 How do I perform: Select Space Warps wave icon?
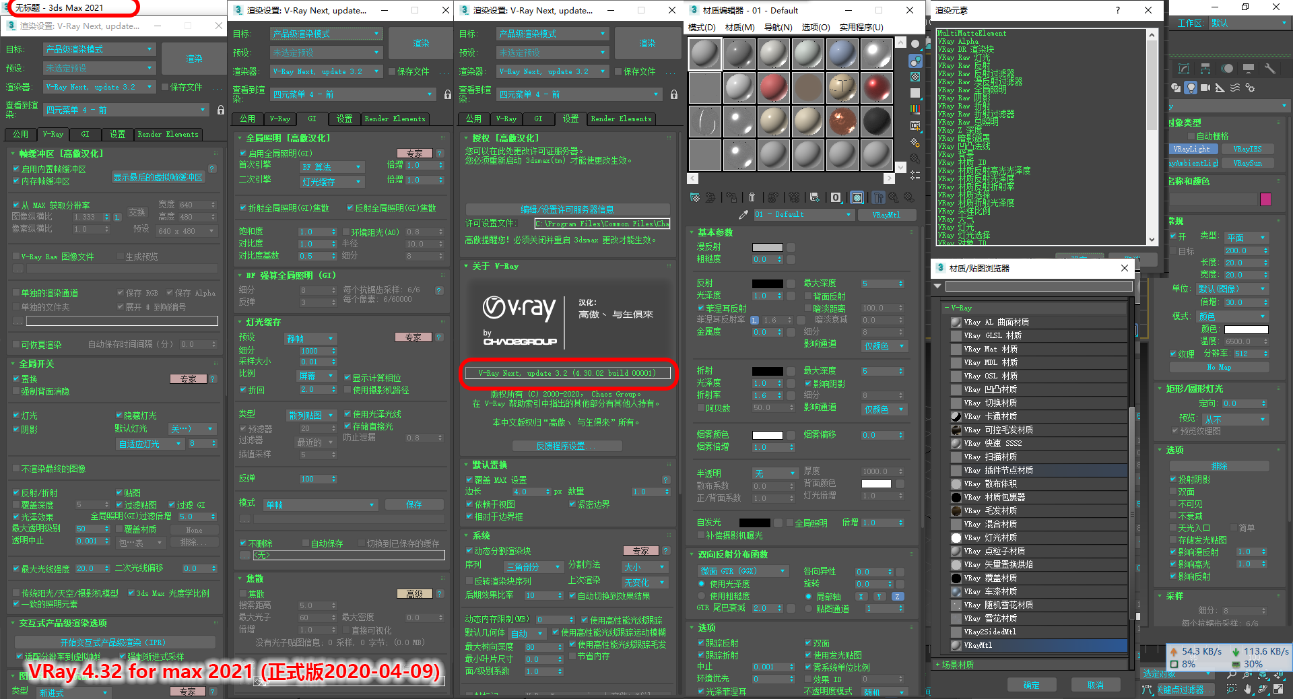point(1235,88)
